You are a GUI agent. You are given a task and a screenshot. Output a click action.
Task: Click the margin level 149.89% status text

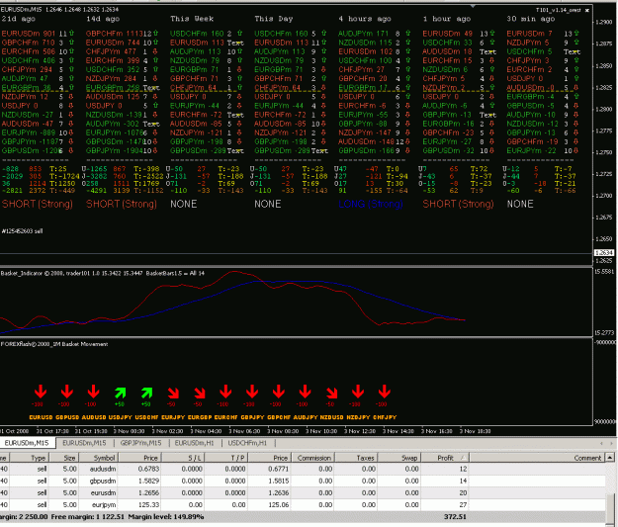coord(166,517)
